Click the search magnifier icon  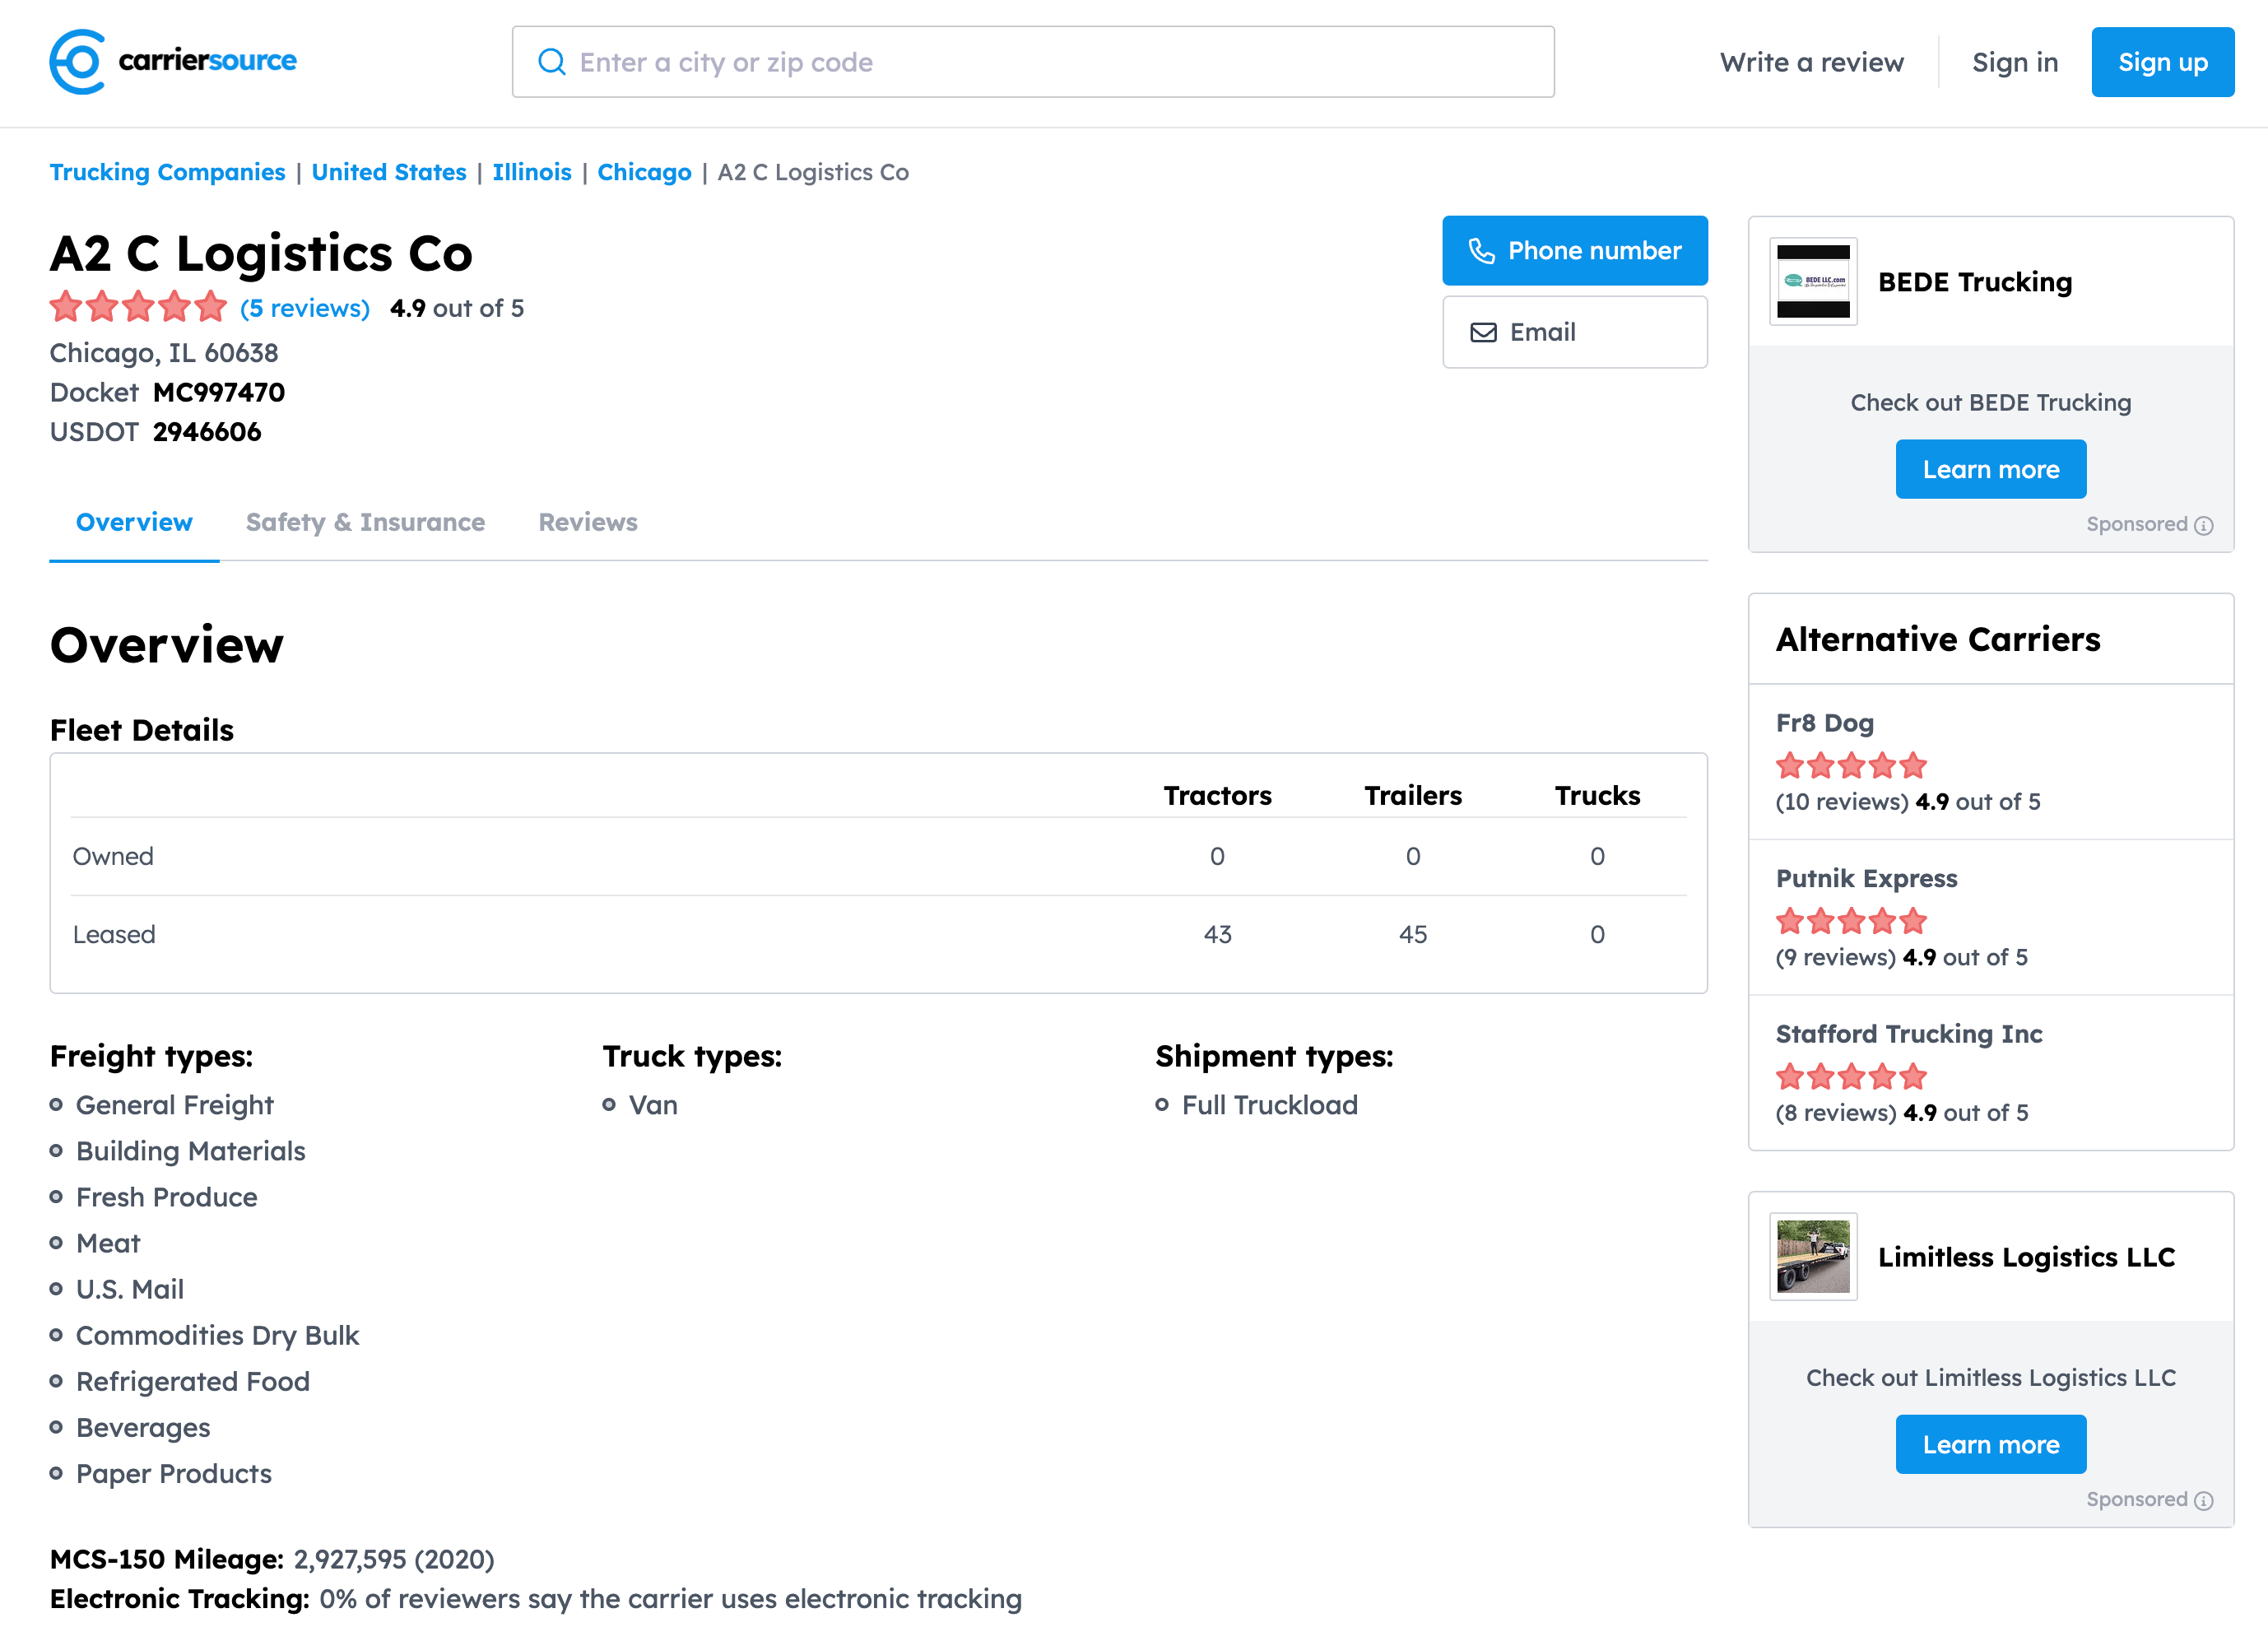(x=552, y=62)
